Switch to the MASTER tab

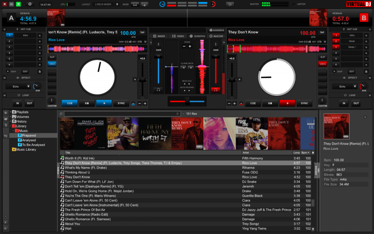pos(216,36)
